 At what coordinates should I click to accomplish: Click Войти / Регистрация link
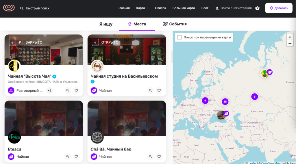(236, 8)
